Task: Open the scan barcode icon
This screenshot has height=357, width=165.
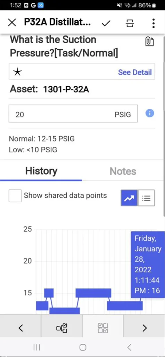Action: 130,23
